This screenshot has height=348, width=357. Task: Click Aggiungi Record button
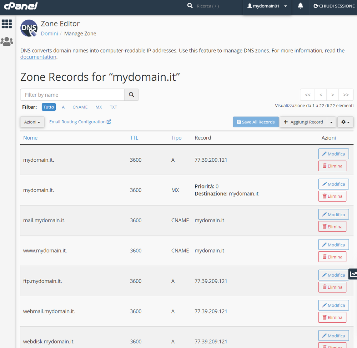303,122
